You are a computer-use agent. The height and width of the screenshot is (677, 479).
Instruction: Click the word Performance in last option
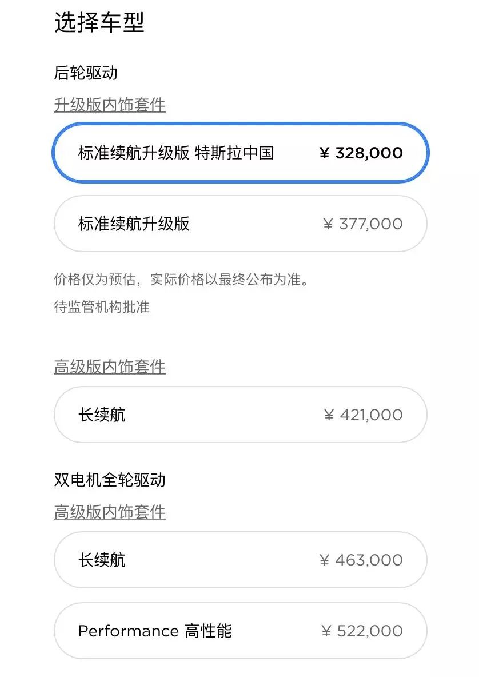coord(128,631)
